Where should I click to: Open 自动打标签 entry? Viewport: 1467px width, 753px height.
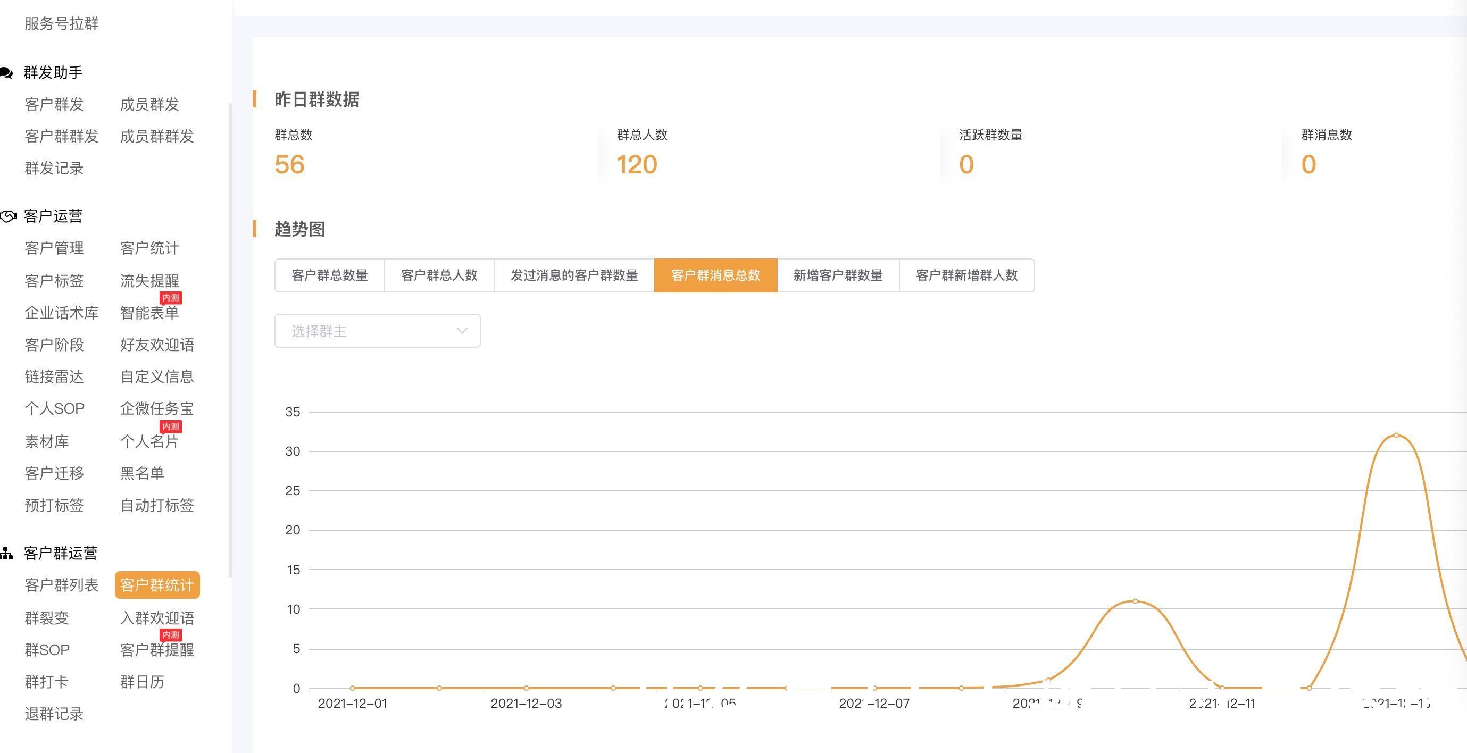pos(157,505)
